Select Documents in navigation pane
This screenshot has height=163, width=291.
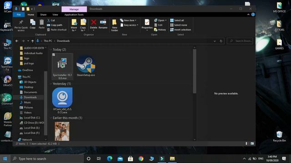point(28,92)
